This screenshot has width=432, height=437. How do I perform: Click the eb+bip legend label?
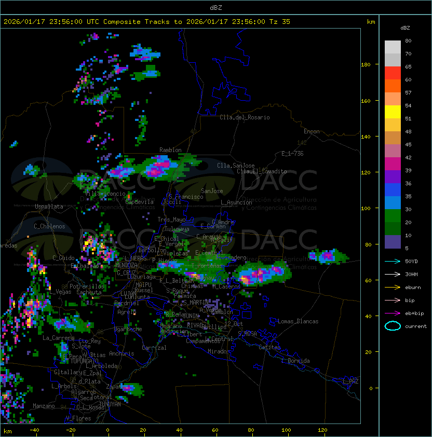414,313
